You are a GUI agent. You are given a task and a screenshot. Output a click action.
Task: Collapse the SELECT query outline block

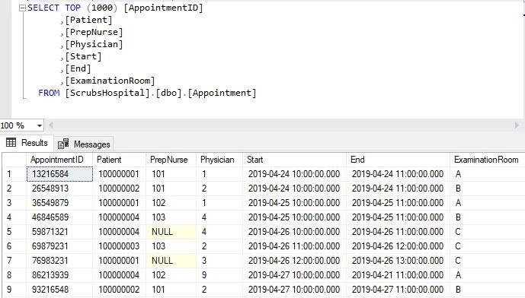pos(22,8)
